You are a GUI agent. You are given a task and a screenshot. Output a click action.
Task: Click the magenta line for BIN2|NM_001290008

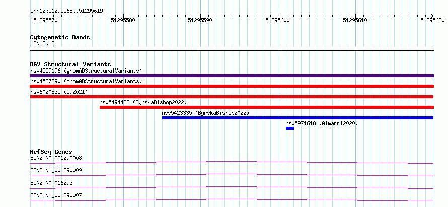click(x=232, y=162)
